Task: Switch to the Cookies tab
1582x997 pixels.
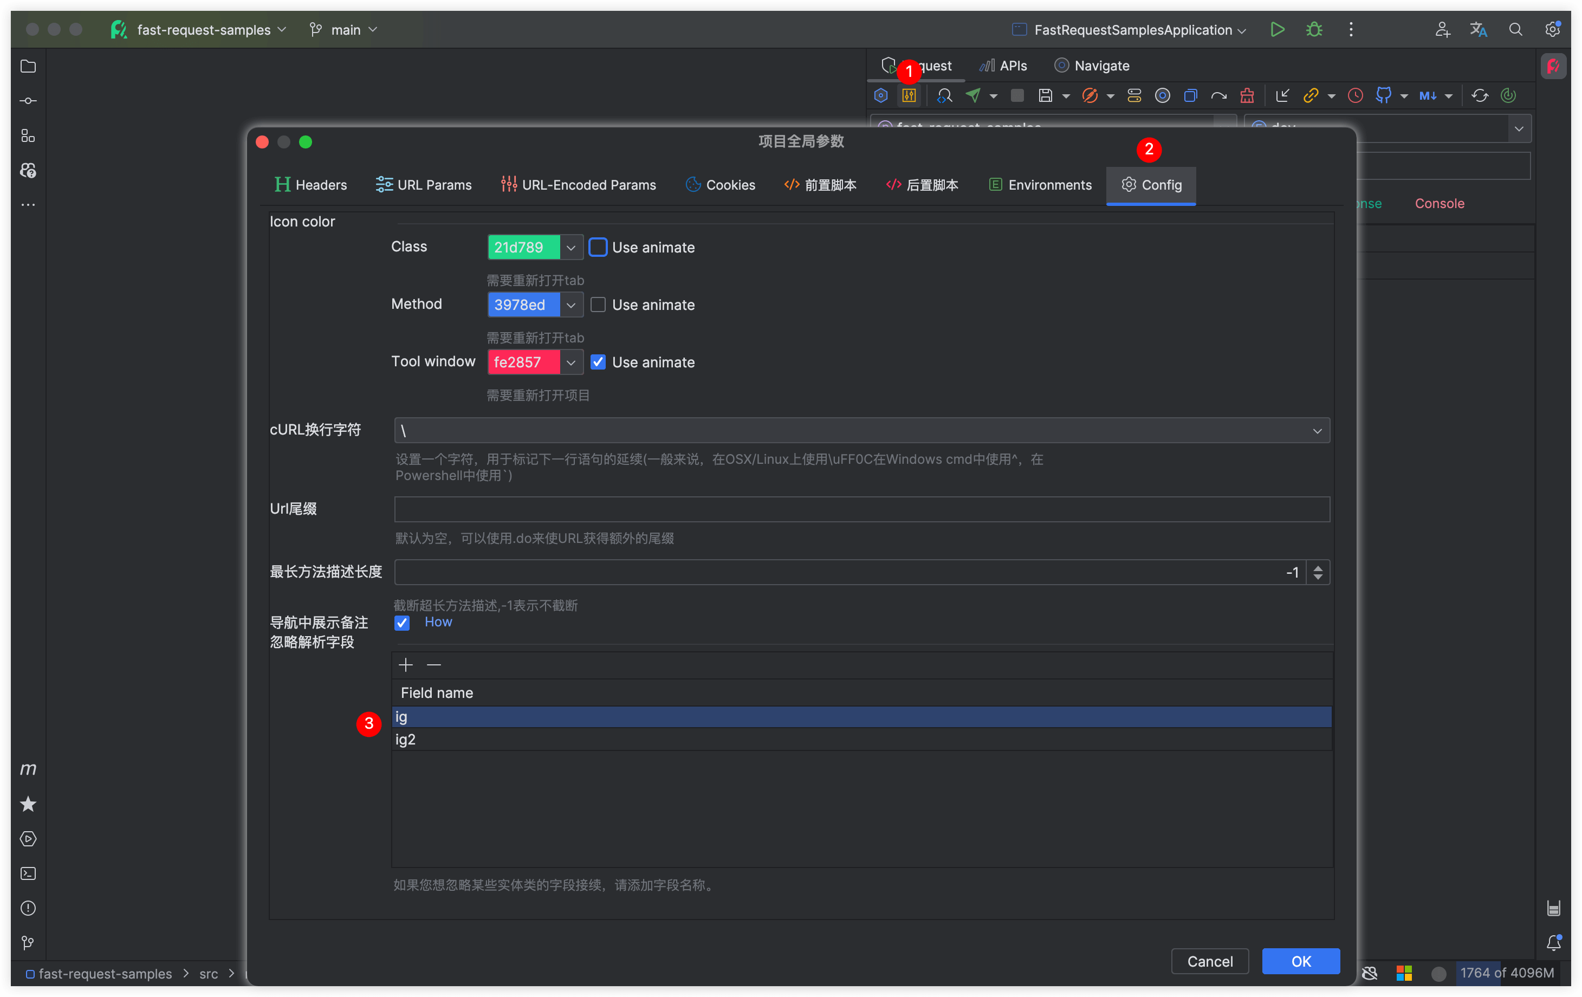Action: click(721, 185)
